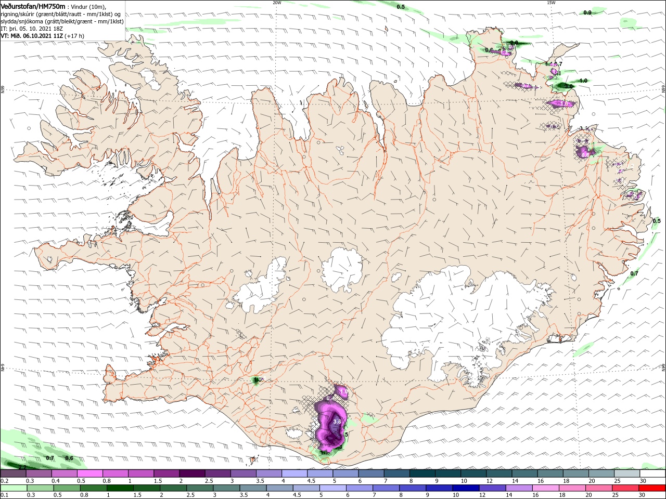Screen dimensions: 666x499
Task: Pick the dusky mauve 0.2 legend swatch
Action: tap(13, 473)
